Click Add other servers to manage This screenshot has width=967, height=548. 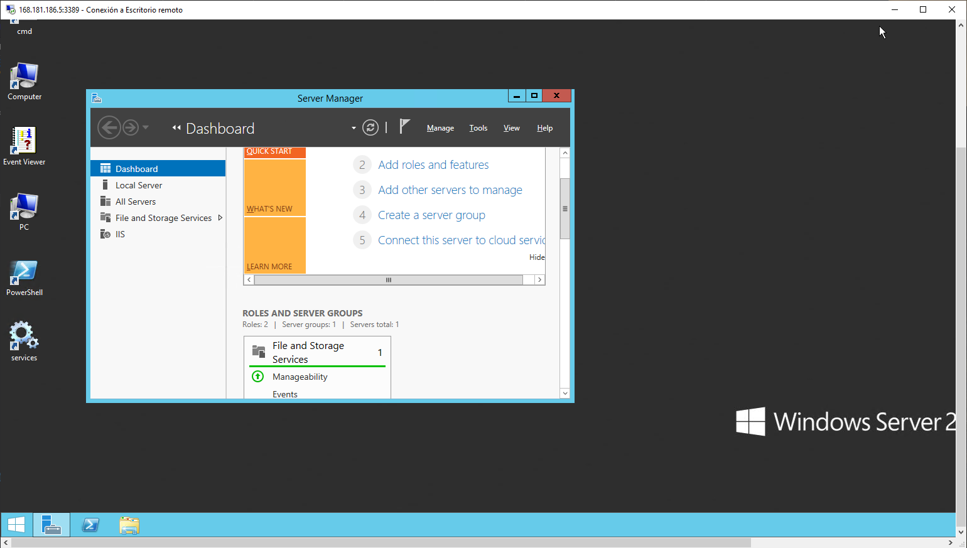coord(450,190)
